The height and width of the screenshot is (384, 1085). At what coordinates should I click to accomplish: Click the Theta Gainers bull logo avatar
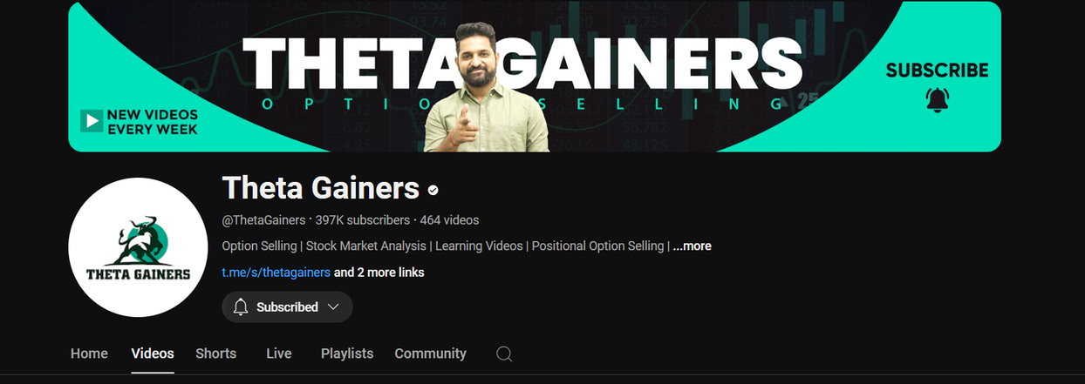[x=138, y=247]
